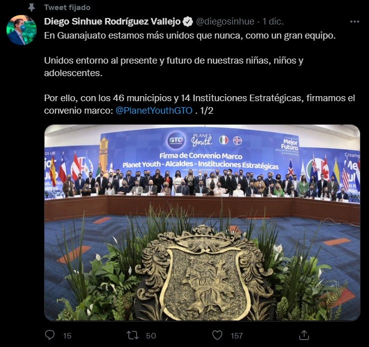Click the pinned tweet pushpin icon
This screenshot has width=369, height=347.
(x=32, y=8)
